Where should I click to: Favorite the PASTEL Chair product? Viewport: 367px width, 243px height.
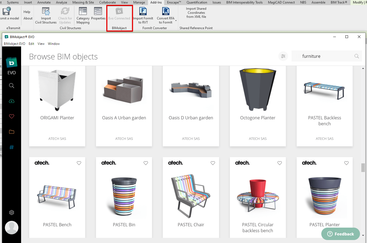pyautogui.click(x=213, y=163)
